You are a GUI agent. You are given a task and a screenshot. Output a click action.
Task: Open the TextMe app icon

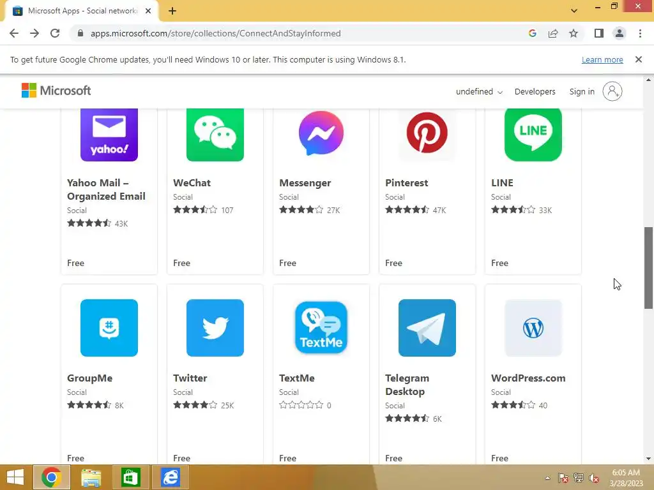click(x=321, y=328)
